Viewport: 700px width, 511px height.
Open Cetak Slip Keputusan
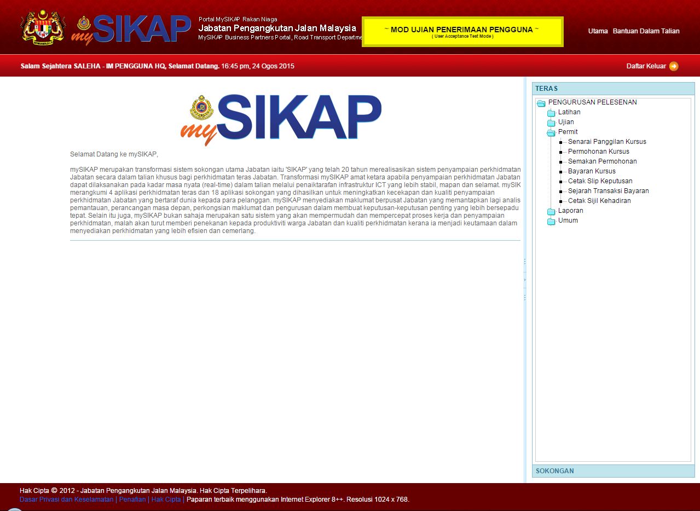(600, 181)
